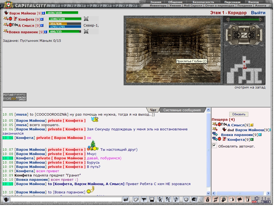Open the Инвентарь menu item
This screenshot has height=206, width=274.
[x=158, y=5]
